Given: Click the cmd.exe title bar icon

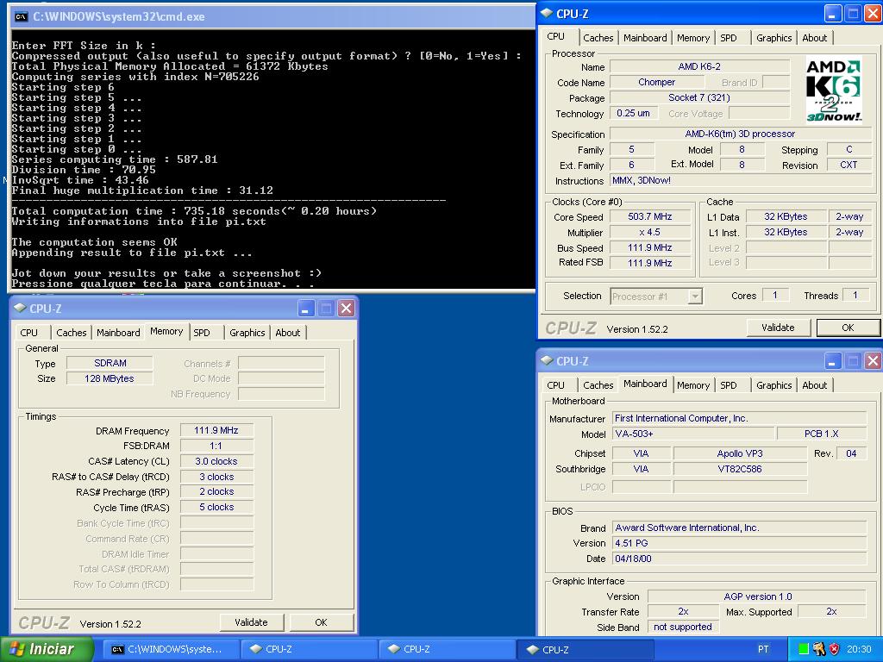Looking at the screenshot, I should click(22, 17).
